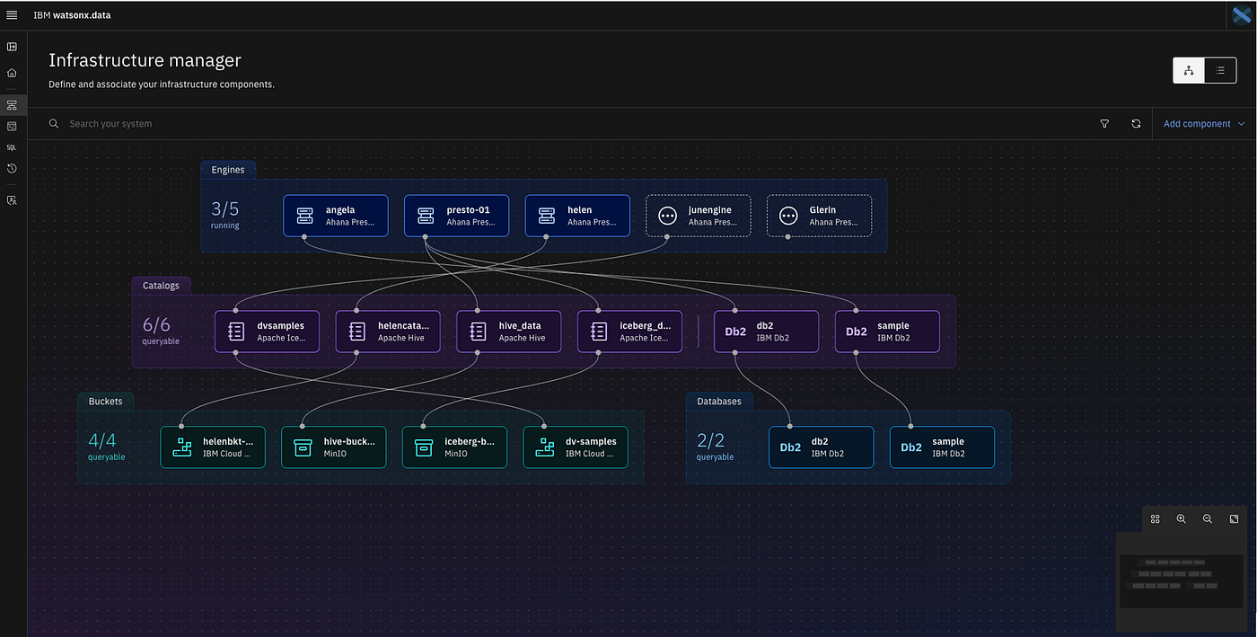This screenshot has width=1257, height=637.
Task: Click the Databases group label
Action: [719, 402]
